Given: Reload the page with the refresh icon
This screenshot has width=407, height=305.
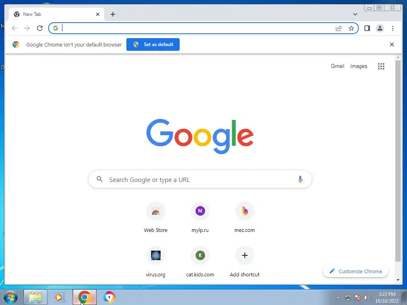Looking at the screenshot, I should point(40,28).
